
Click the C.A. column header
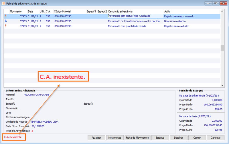[49, 11]
